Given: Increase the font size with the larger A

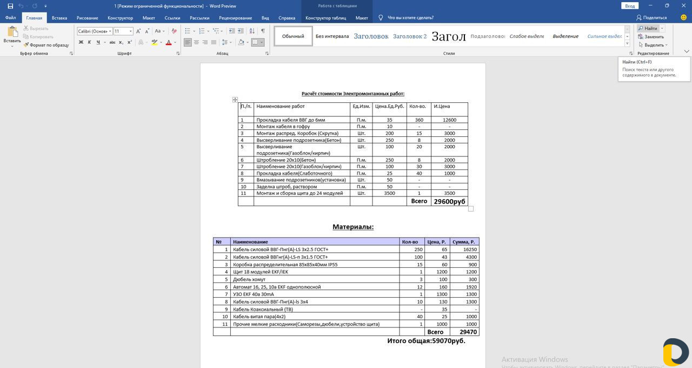Looking at the screenshot, I should pos(139,31).
